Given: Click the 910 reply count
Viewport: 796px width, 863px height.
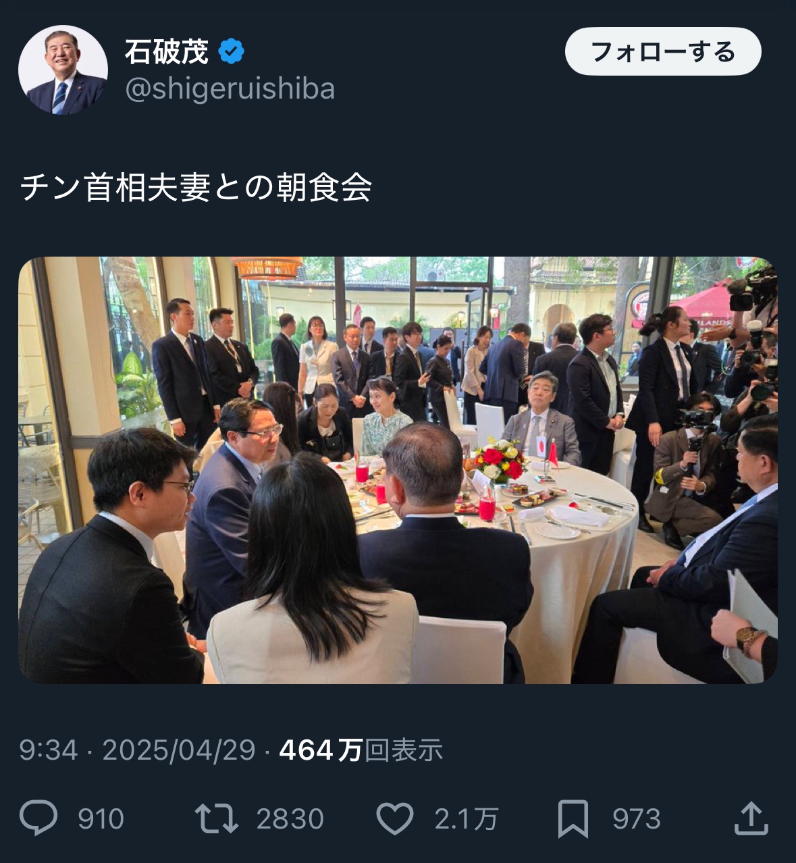Looking at the screenshot, I should click(x=101, y=819).
